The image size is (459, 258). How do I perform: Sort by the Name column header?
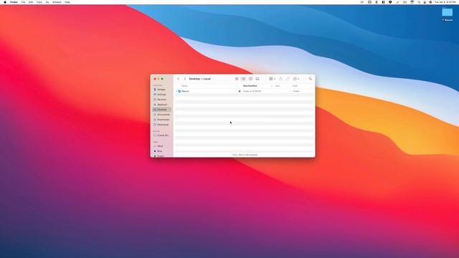click(184, 86)
